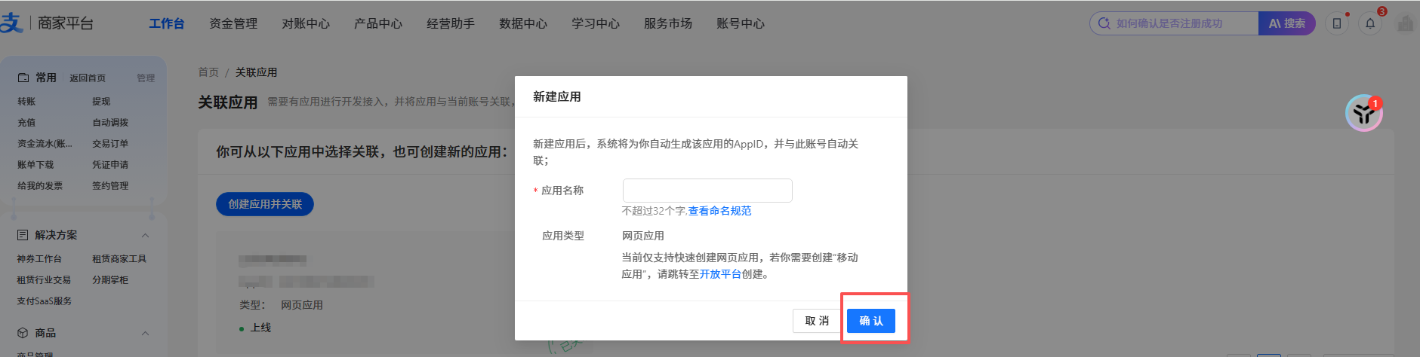Follow the 开放平台 link
The height and width of the screenshot is (357, 1420).
720,274
